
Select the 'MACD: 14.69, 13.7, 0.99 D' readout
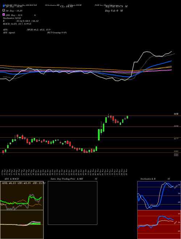pos(17,24)
